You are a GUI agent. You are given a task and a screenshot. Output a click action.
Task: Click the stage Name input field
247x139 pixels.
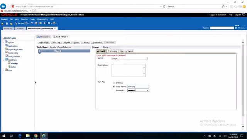[130, 58]
